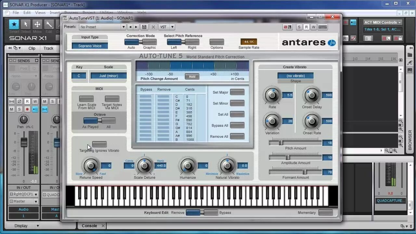Activate the Move tool
Image resolution: width=416 pixels, height=234 pixels.
coord(37,24)
